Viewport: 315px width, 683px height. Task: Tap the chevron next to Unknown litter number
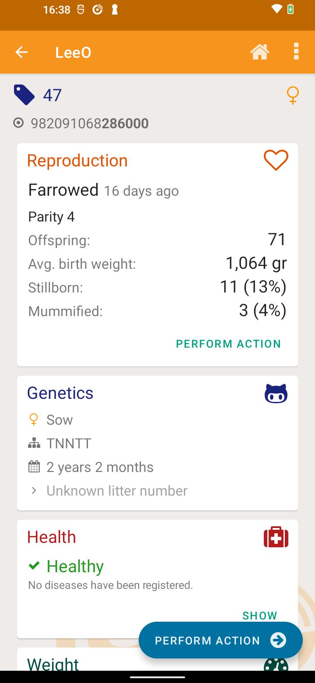34,491
